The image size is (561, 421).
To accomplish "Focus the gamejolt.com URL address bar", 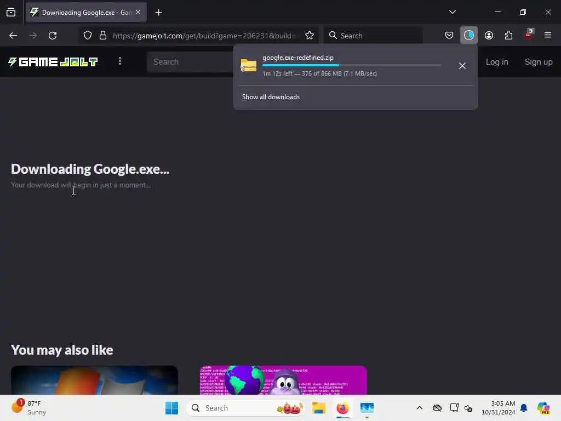I will [x=204, y=36].
